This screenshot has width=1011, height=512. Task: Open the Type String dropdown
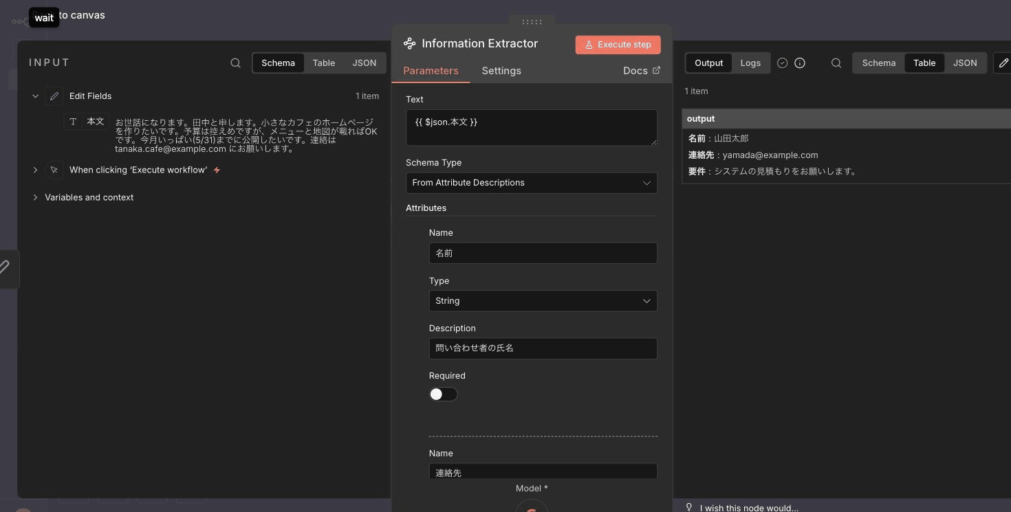coord(543,301)
